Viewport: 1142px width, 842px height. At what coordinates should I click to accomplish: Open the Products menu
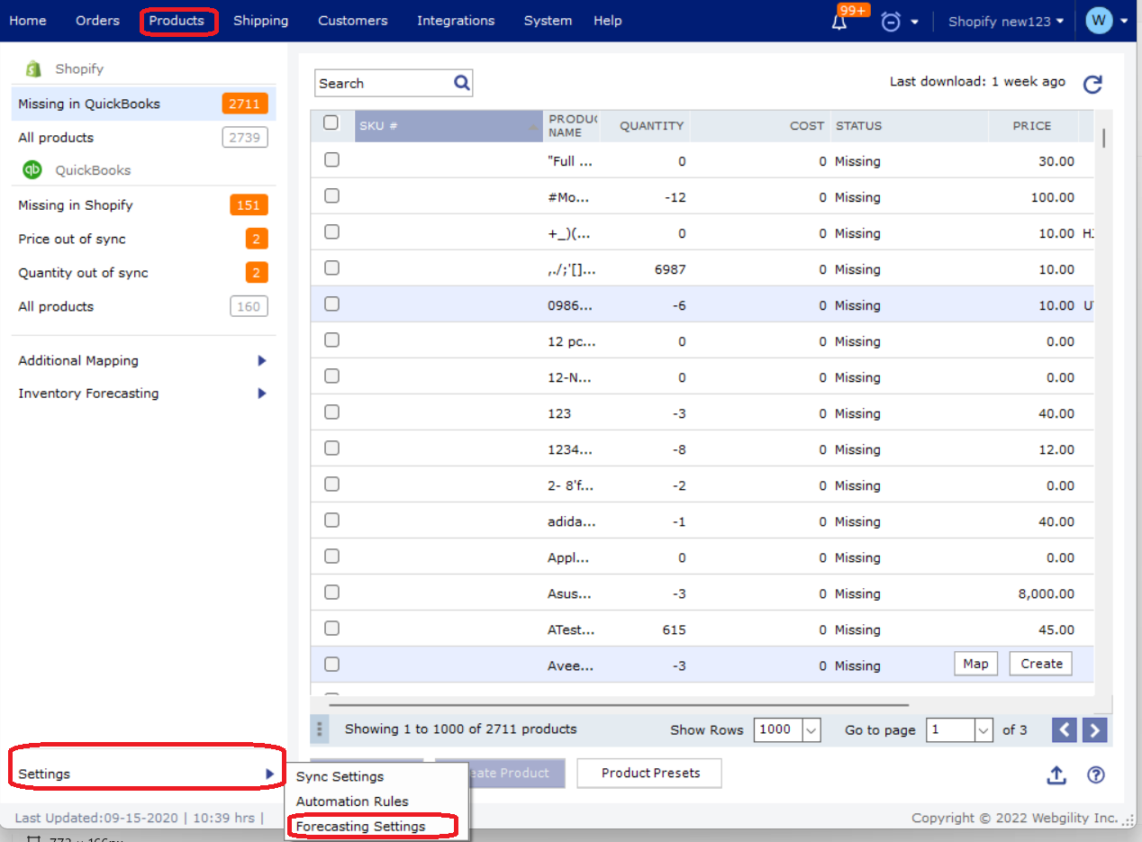point(177,20)
